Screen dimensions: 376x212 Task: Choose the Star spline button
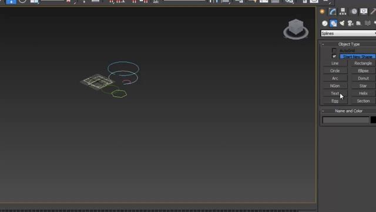[363, 86]
